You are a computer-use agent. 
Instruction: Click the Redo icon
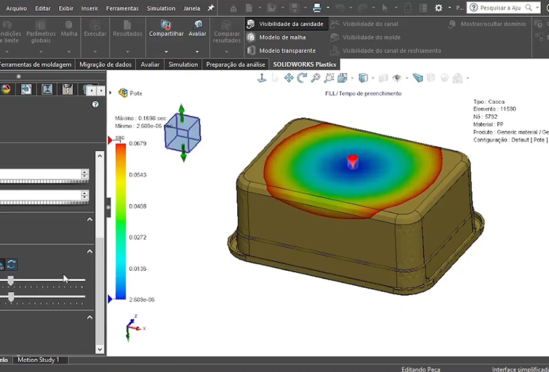(x=363, y=8)
